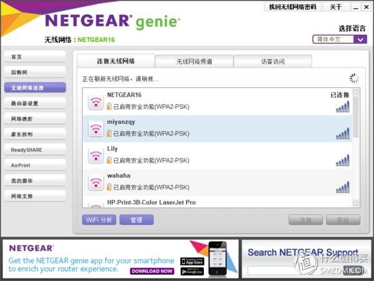This screenshot has width=374, height=281.
Task: Click the refreshing spinner icon
Action: point(354,78)
